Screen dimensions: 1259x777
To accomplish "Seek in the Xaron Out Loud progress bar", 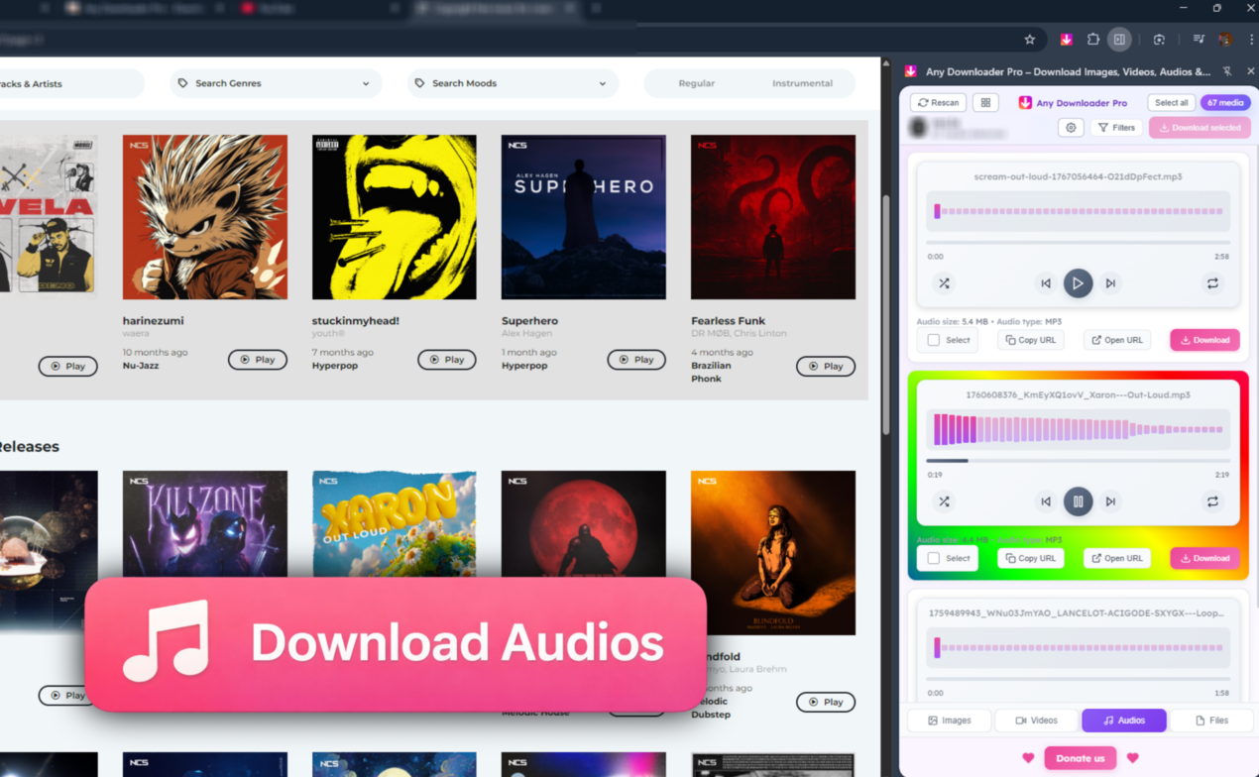I will pyautogui.click(x=1078, y=460).
